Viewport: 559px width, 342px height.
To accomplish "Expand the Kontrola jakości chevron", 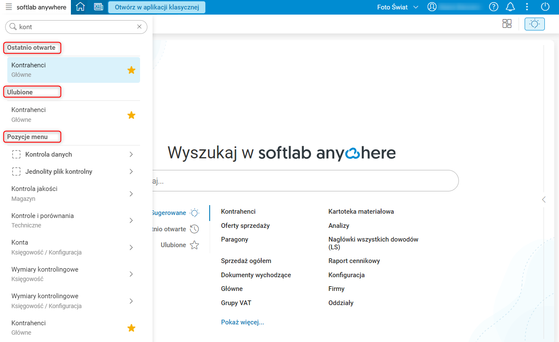I will 131,194.
